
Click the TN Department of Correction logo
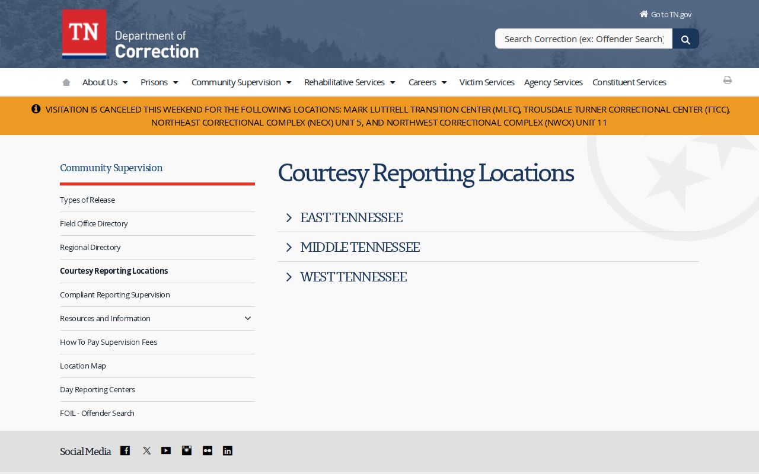click(x=130, y=34)
